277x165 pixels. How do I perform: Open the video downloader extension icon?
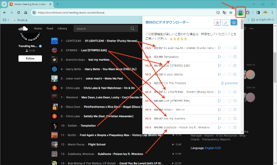(241, 13)
